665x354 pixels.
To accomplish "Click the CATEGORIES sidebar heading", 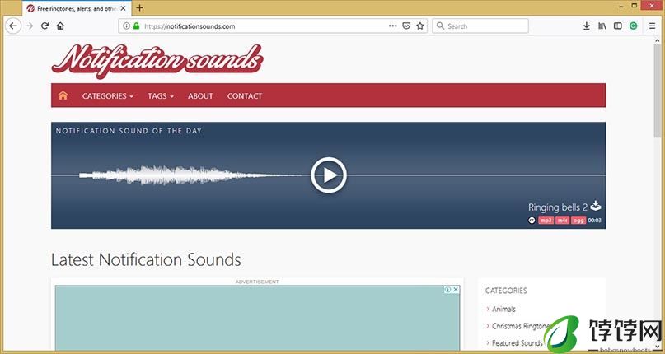I will click(506, 291).
